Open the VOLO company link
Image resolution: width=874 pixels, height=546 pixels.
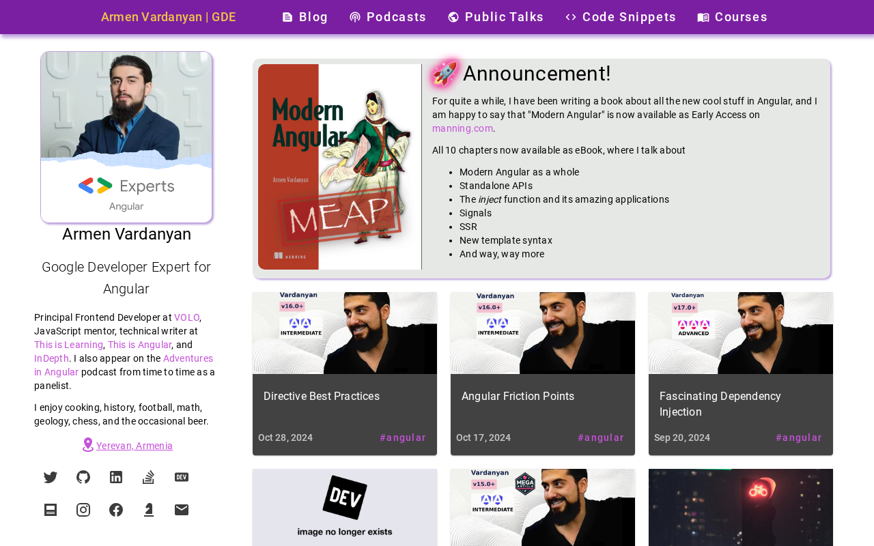click(x=187, y=317)
